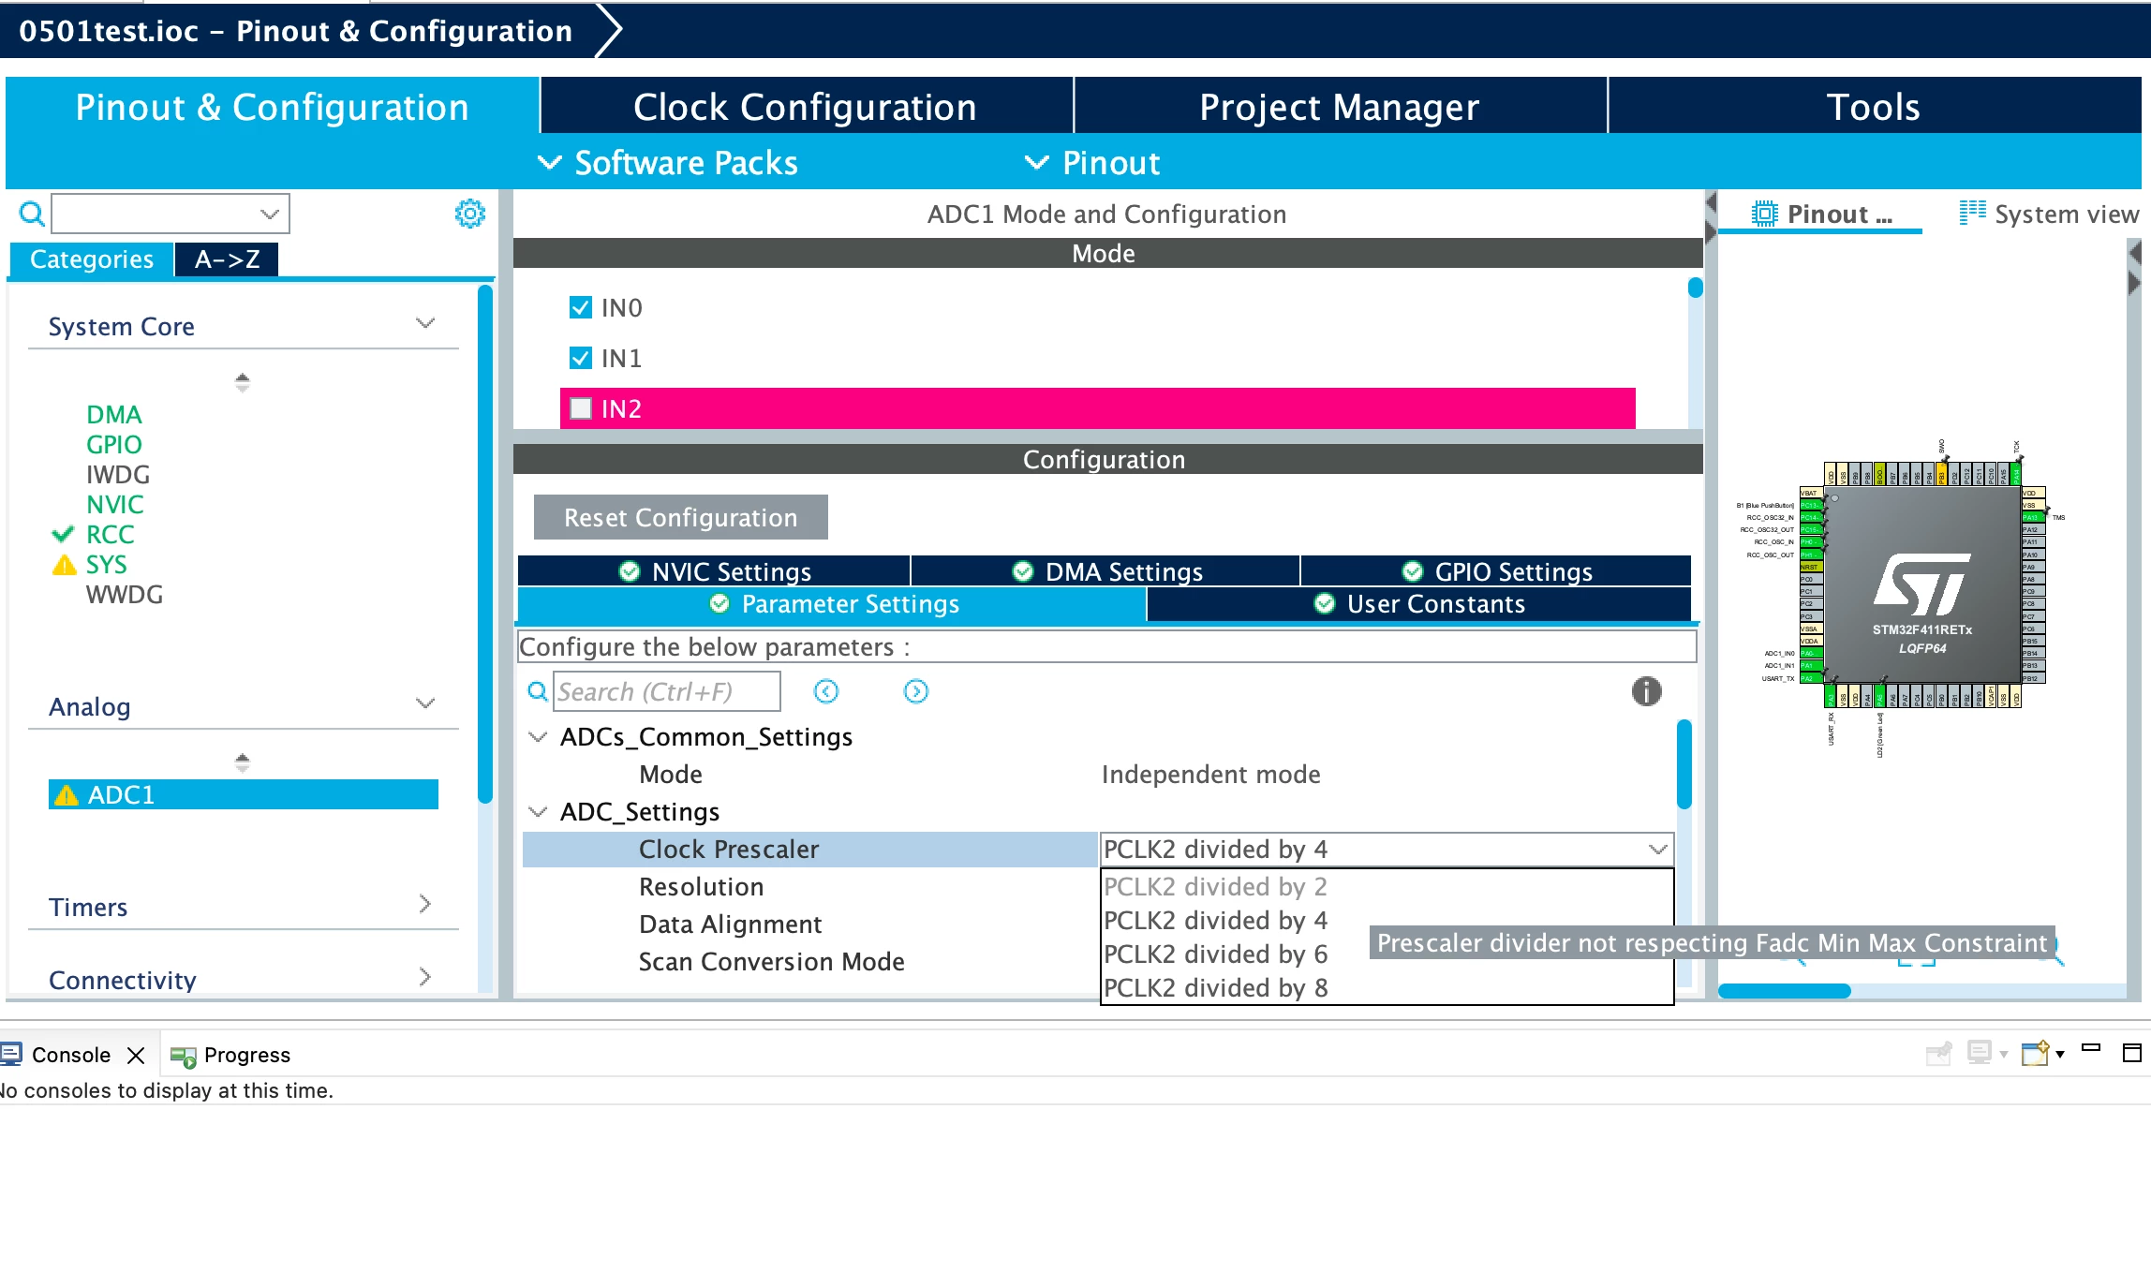This screenshot has height=1287, width=2151.
Task: Open the DMA Settings tab
Action: click(1105, 571)
